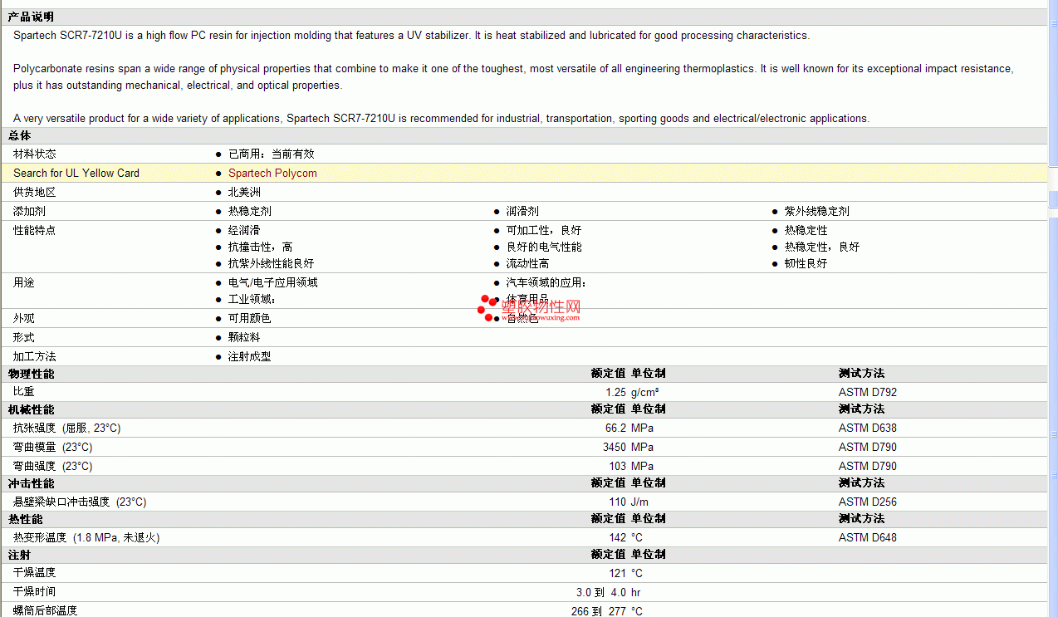Click the flexural modulus value 3450
This screenshot has height=617, width=1058.
(615, 447)
